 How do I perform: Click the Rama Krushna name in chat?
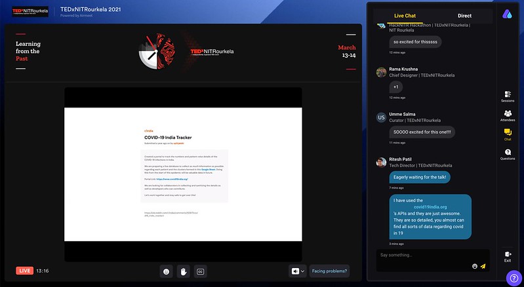tap(403, 69)
